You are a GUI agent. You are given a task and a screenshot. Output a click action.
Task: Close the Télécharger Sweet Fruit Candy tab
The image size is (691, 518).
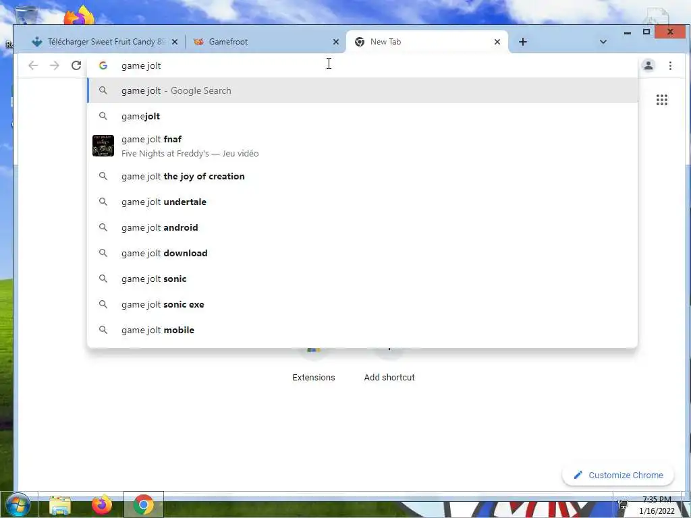(x=175, y=42)
